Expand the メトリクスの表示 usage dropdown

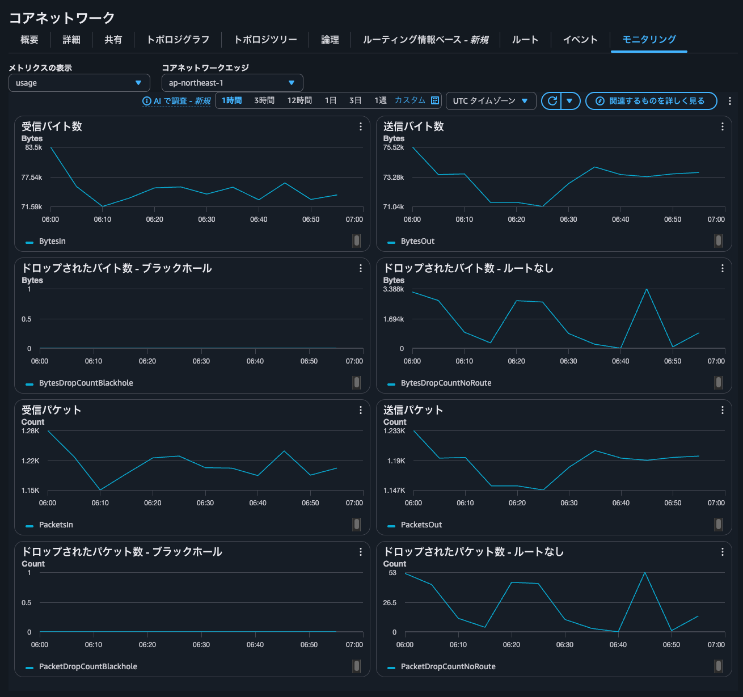pyautogui.click(x=79, y=83)
